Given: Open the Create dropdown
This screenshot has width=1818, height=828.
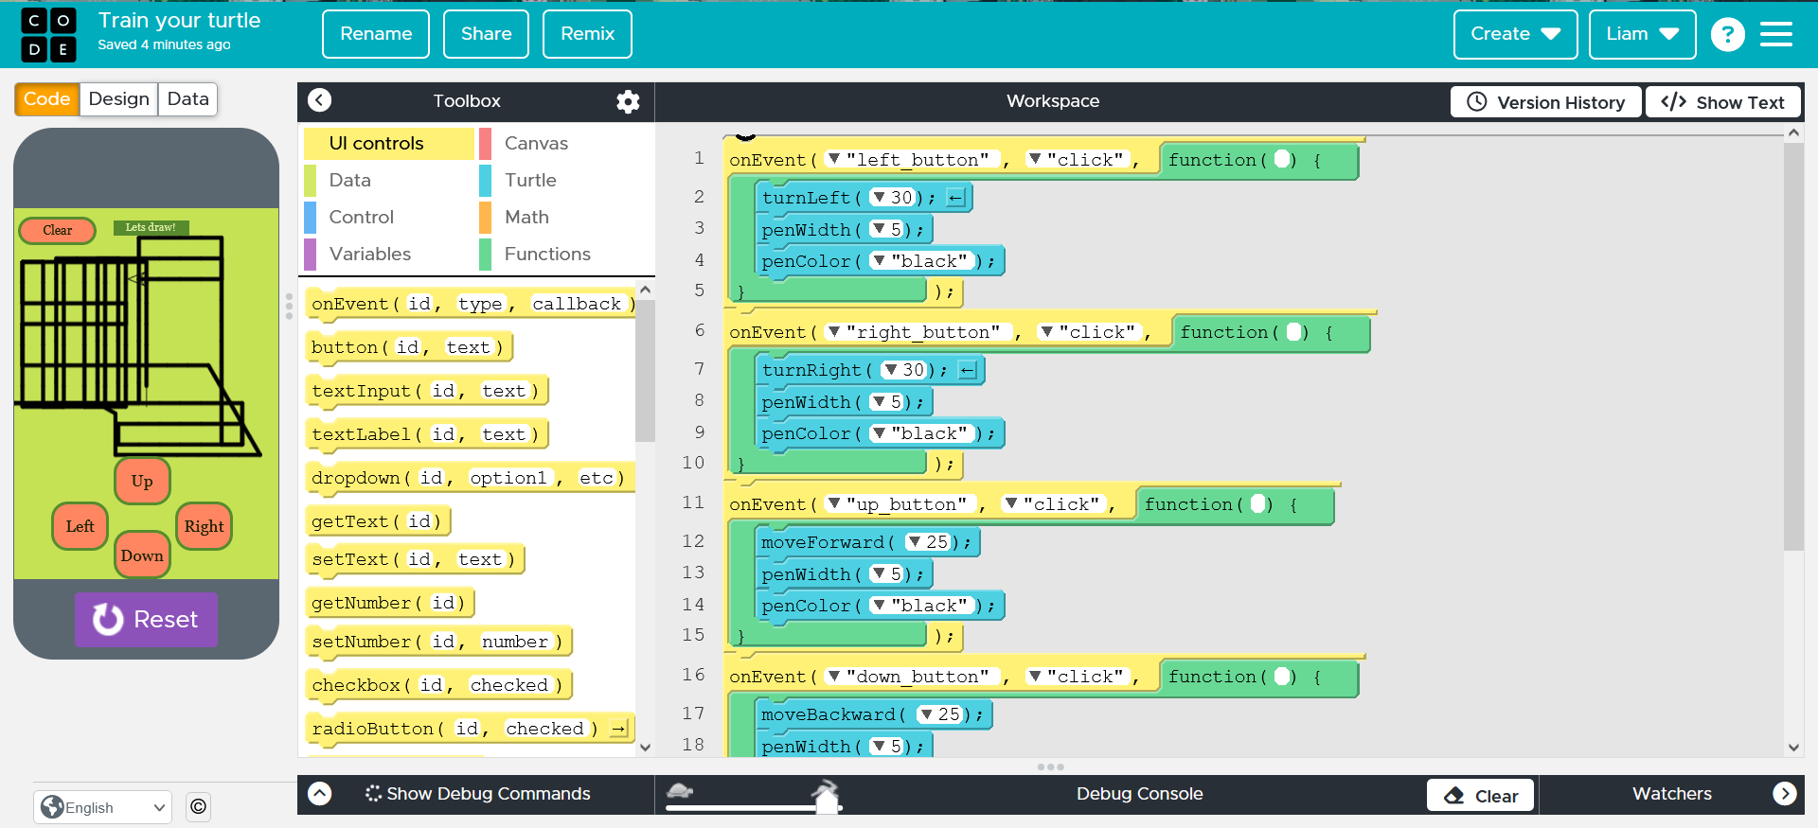Looking at the screenshot, I should coord(1515,34).
